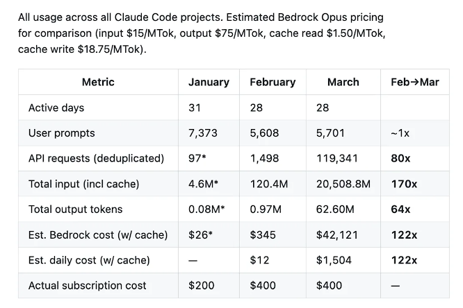Image resolution: width=463 pixels, height=308 pixels.
Task: Click the User prompts row label
Action: click(x=62, y=133)
